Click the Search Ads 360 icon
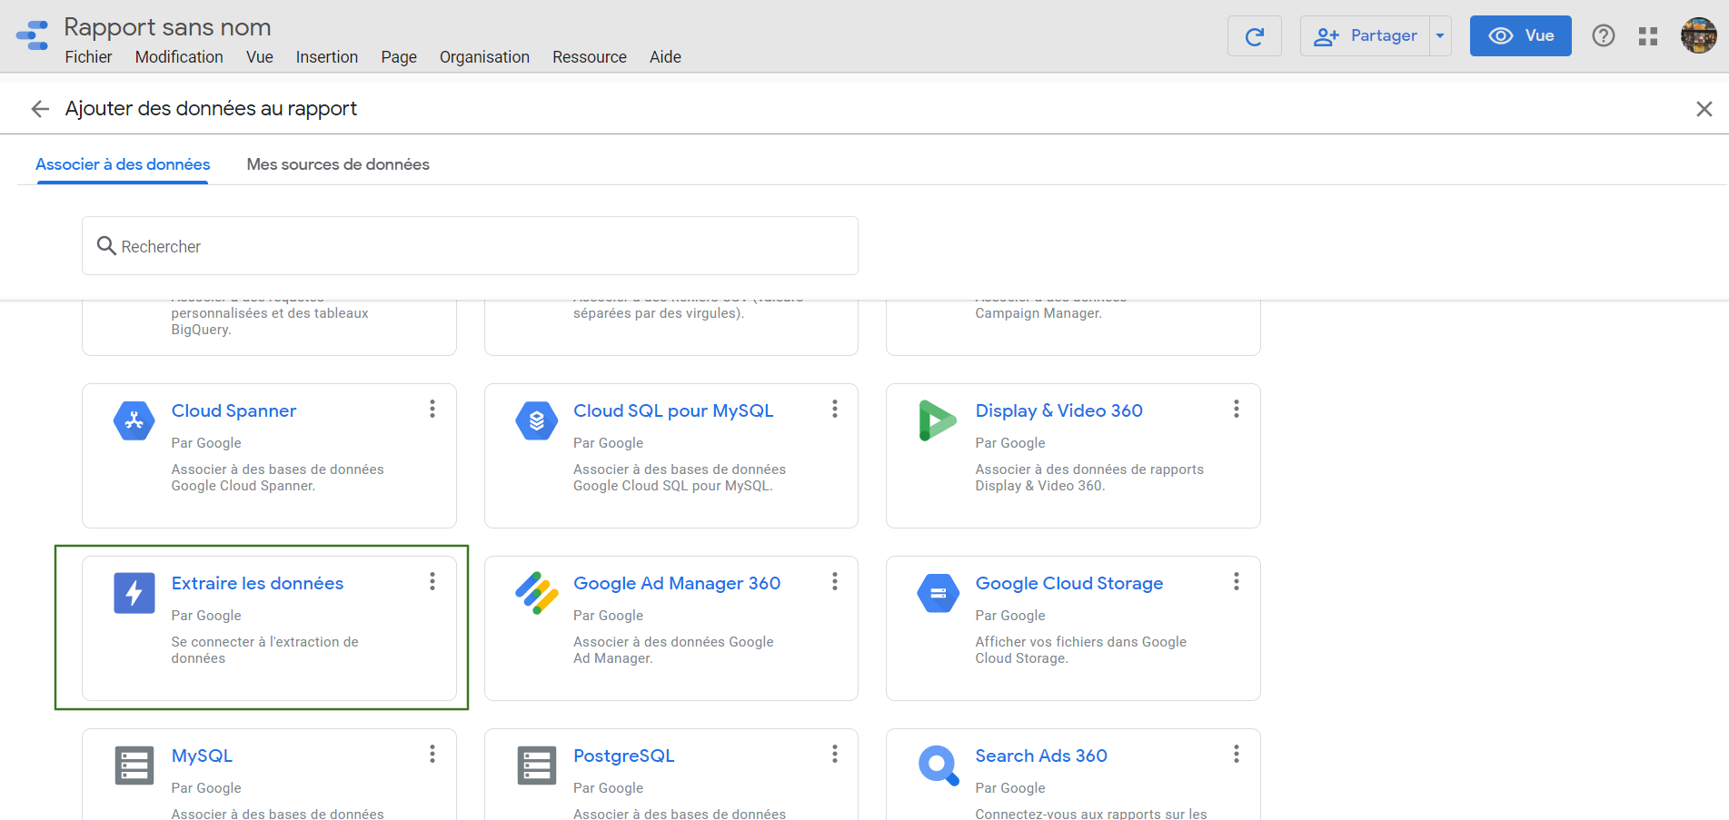This screenshot has width=1729, height=820. point(938,766)
